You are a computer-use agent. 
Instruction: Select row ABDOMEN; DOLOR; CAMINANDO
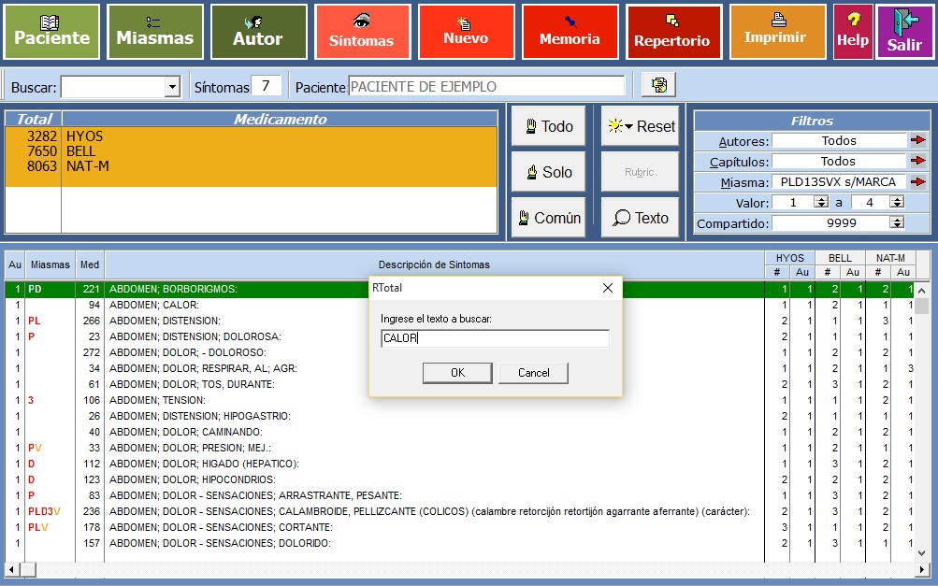click(x=459, y=432)
